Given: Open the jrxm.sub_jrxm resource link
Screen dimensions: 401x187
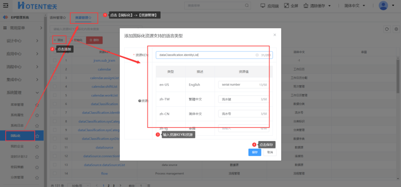Looking at the screenshot, I should coord(104,61).
